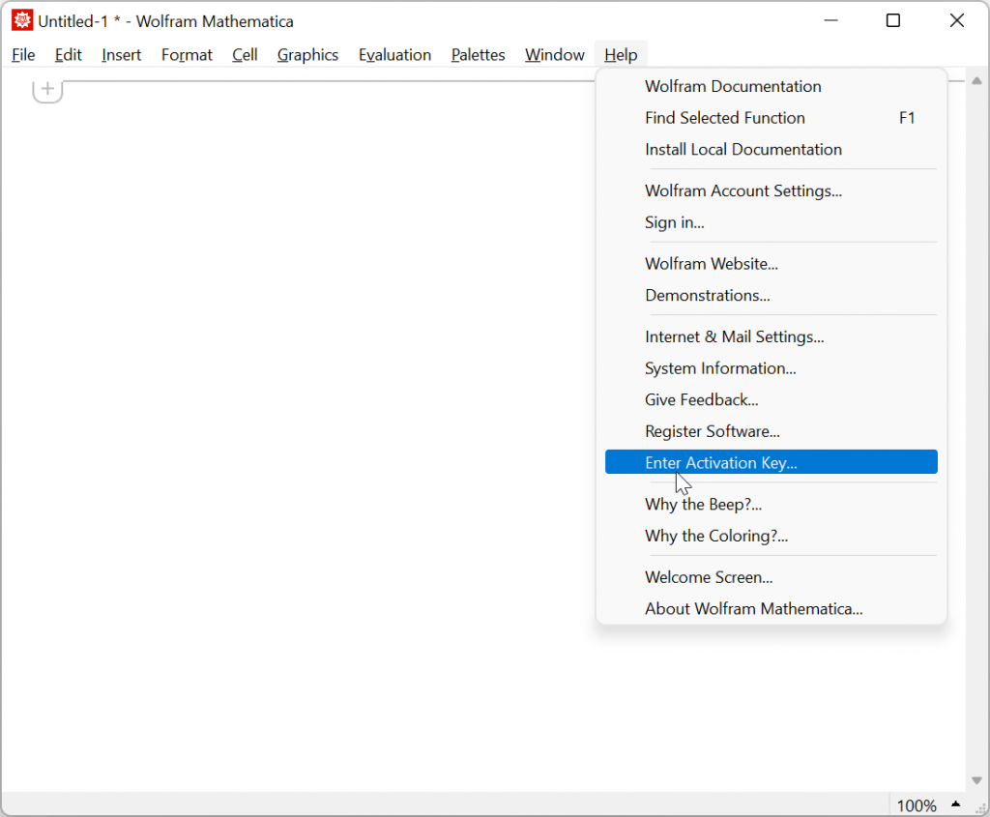The image size is (990, 817).
Task: Click the "+" new cell insertion icon
Action: point(46,88)
